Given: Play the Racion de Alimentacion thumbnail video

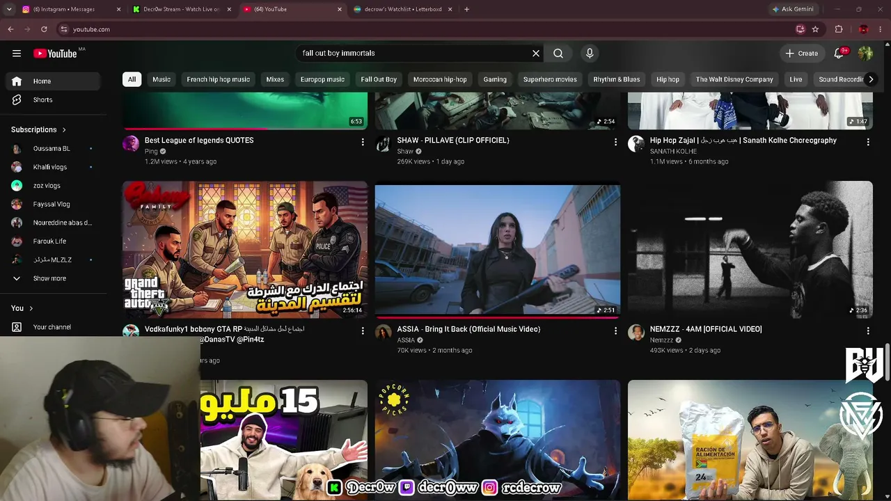Looking at the screenshot, I should pyautogui.click(x=750, y=440).
